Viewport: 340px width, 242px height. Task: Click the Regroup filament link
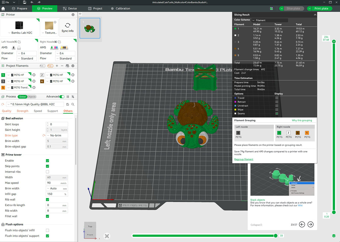coord(244,159)
